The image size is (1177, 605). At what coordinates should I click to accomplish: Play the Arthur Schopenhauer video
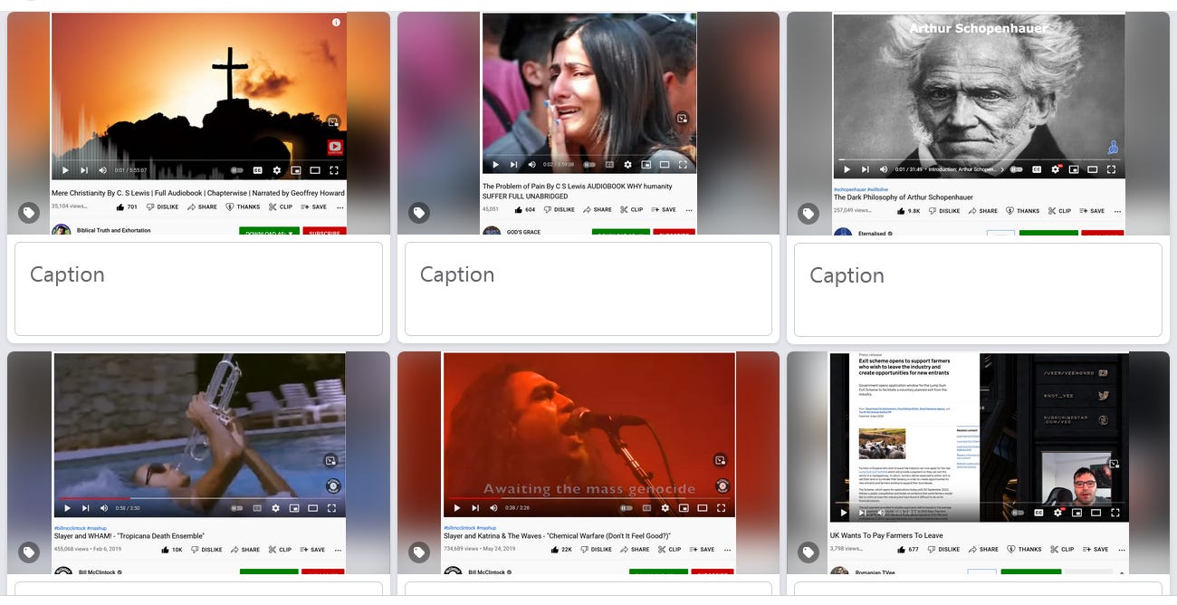[x=847, y=169]
